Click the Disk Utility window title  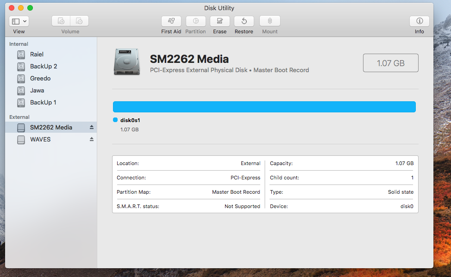pyautogui.click(x=219, y=8)
